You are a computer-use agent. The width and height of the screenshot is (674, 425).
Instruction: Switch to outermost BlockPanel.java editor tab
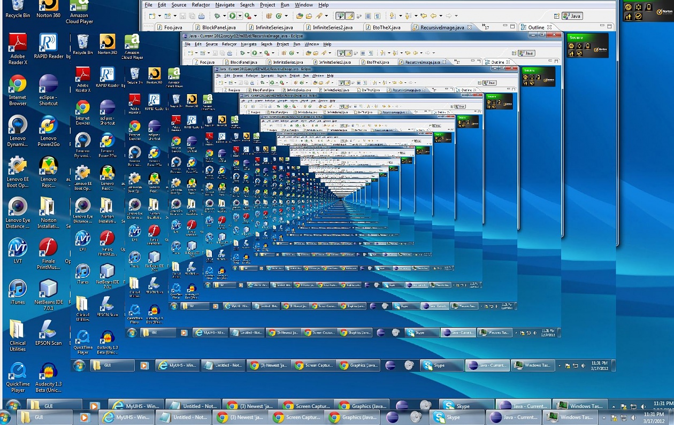click(216, 27)
